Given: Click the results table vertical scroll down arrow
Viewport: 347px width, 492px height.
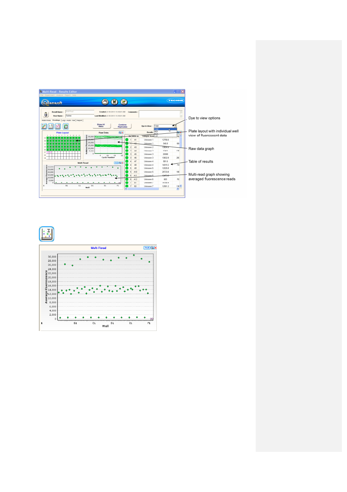Looking at the screenshot, I should tap(180, 186).
